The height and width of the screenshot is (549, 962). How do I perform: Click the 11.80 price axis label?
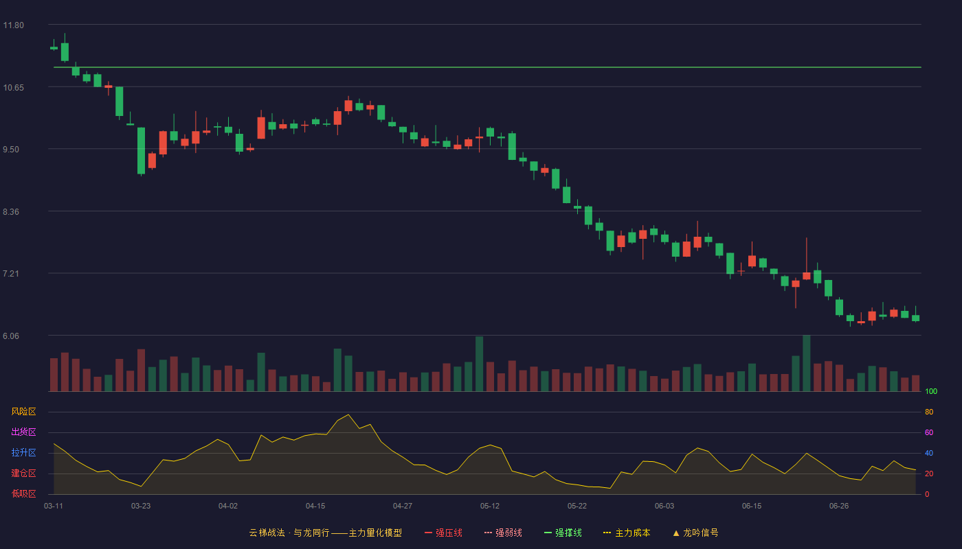coord(13,25)
